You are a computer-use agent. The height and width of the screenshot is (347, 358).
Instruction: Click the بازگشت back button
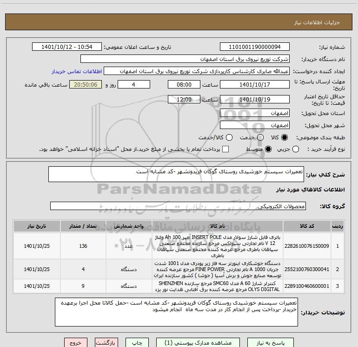[x=106, y=343]
